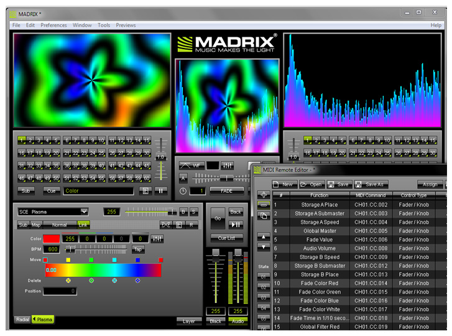This screenshot has width=452, height=336.
Task: Click the Tap BPM button
Action: [x=138, y=250]
